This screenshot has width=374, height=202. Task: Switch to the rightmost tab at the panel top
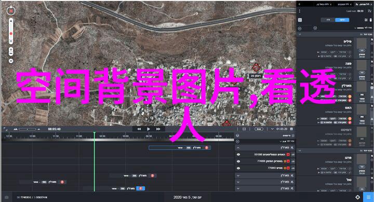click(x=363, y=4)
